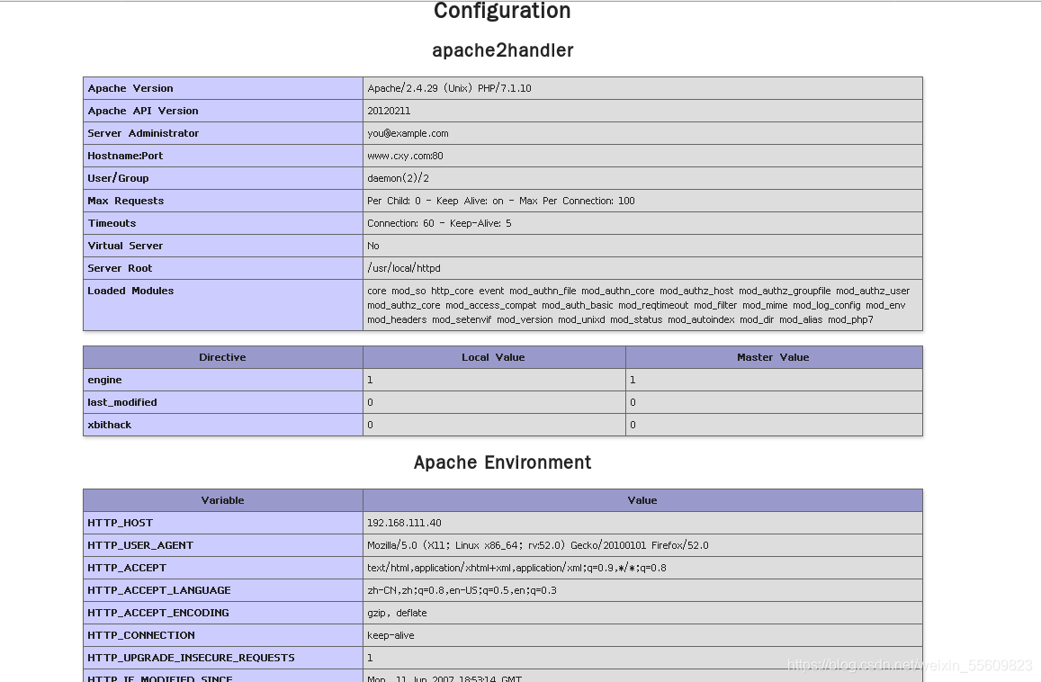This screenshot has height=682, width=1041.
Task: Select the 'Apache API Version' label
Action: click(143, 111)
